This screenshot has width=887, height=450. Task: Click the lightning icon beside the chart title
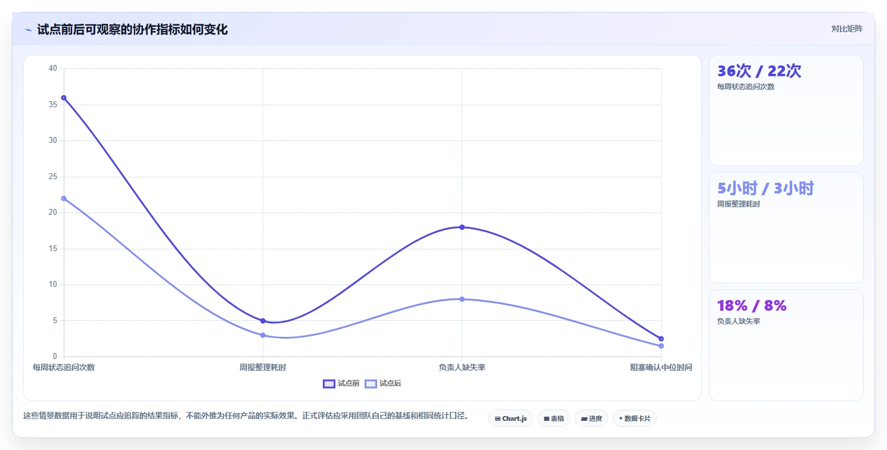(29, 30)
